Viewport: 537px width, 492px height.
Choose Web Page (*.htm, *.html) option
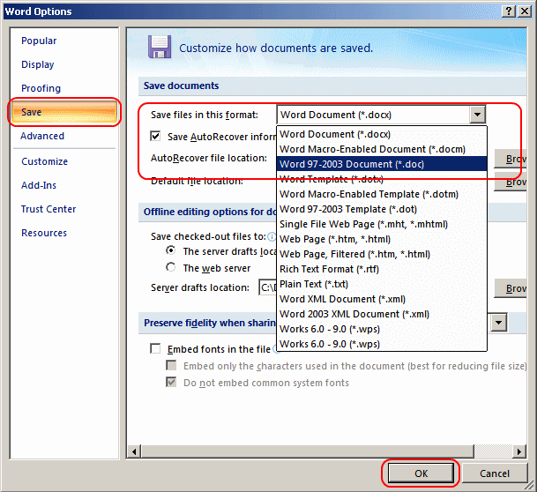[382, 239]
